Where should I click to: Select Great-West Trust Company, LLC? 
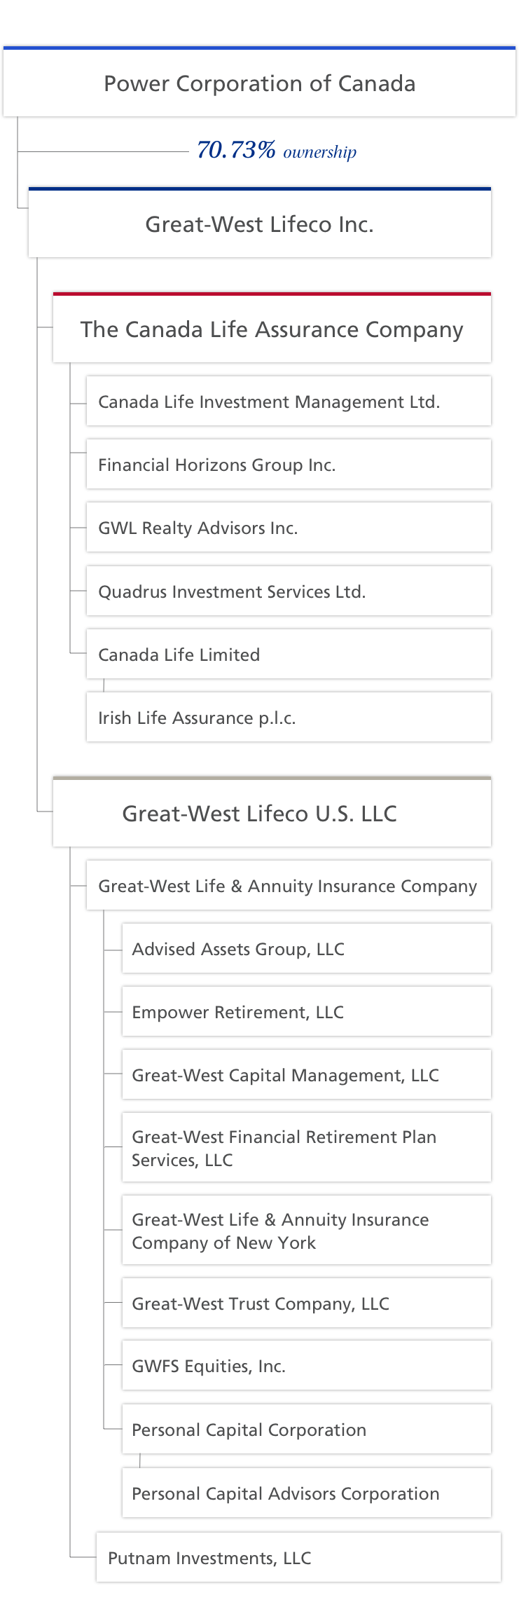[x=307, y=1303]
